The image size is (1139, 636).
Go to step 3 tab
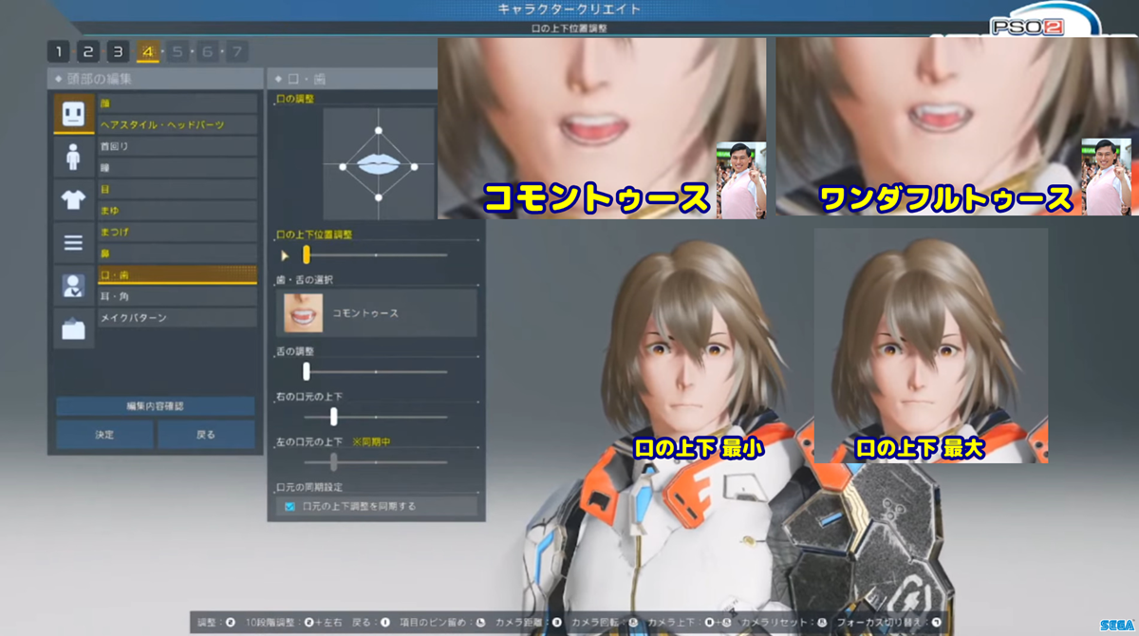tap(118, 51)
